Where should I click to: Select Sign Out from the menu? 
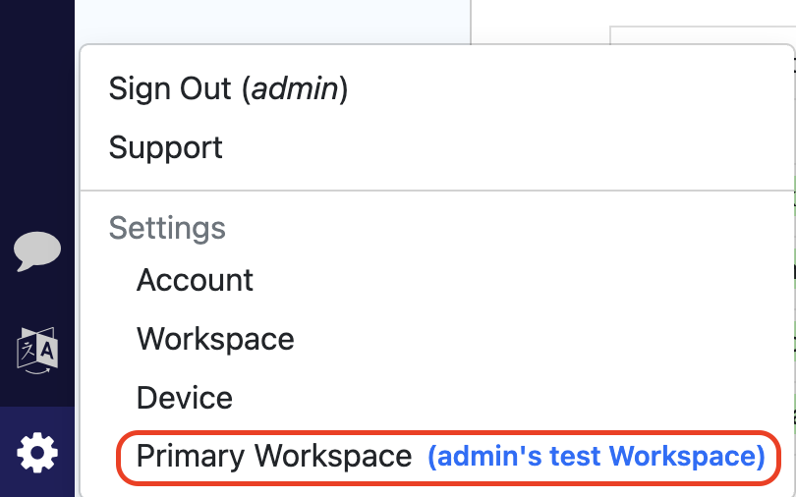pos(228,88)
